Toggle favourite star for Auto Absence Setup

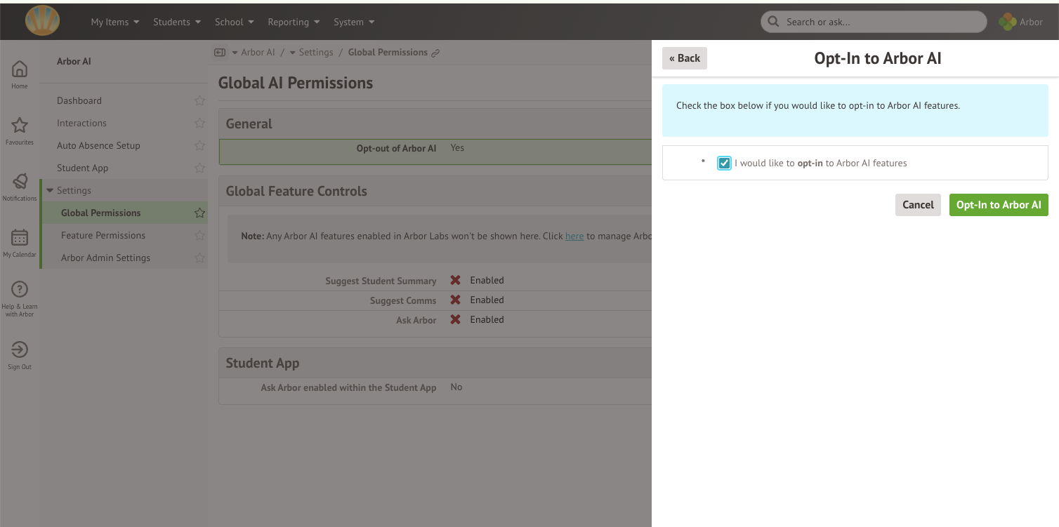pyautogui.click(x=199, y=146)
